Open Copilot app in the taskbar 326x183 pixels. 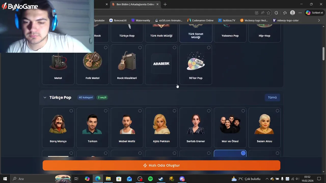(87, 179)
